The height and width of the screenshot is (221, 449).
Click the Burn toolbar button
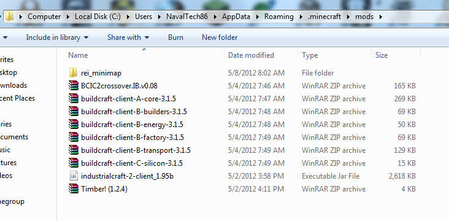click(175, 37)
